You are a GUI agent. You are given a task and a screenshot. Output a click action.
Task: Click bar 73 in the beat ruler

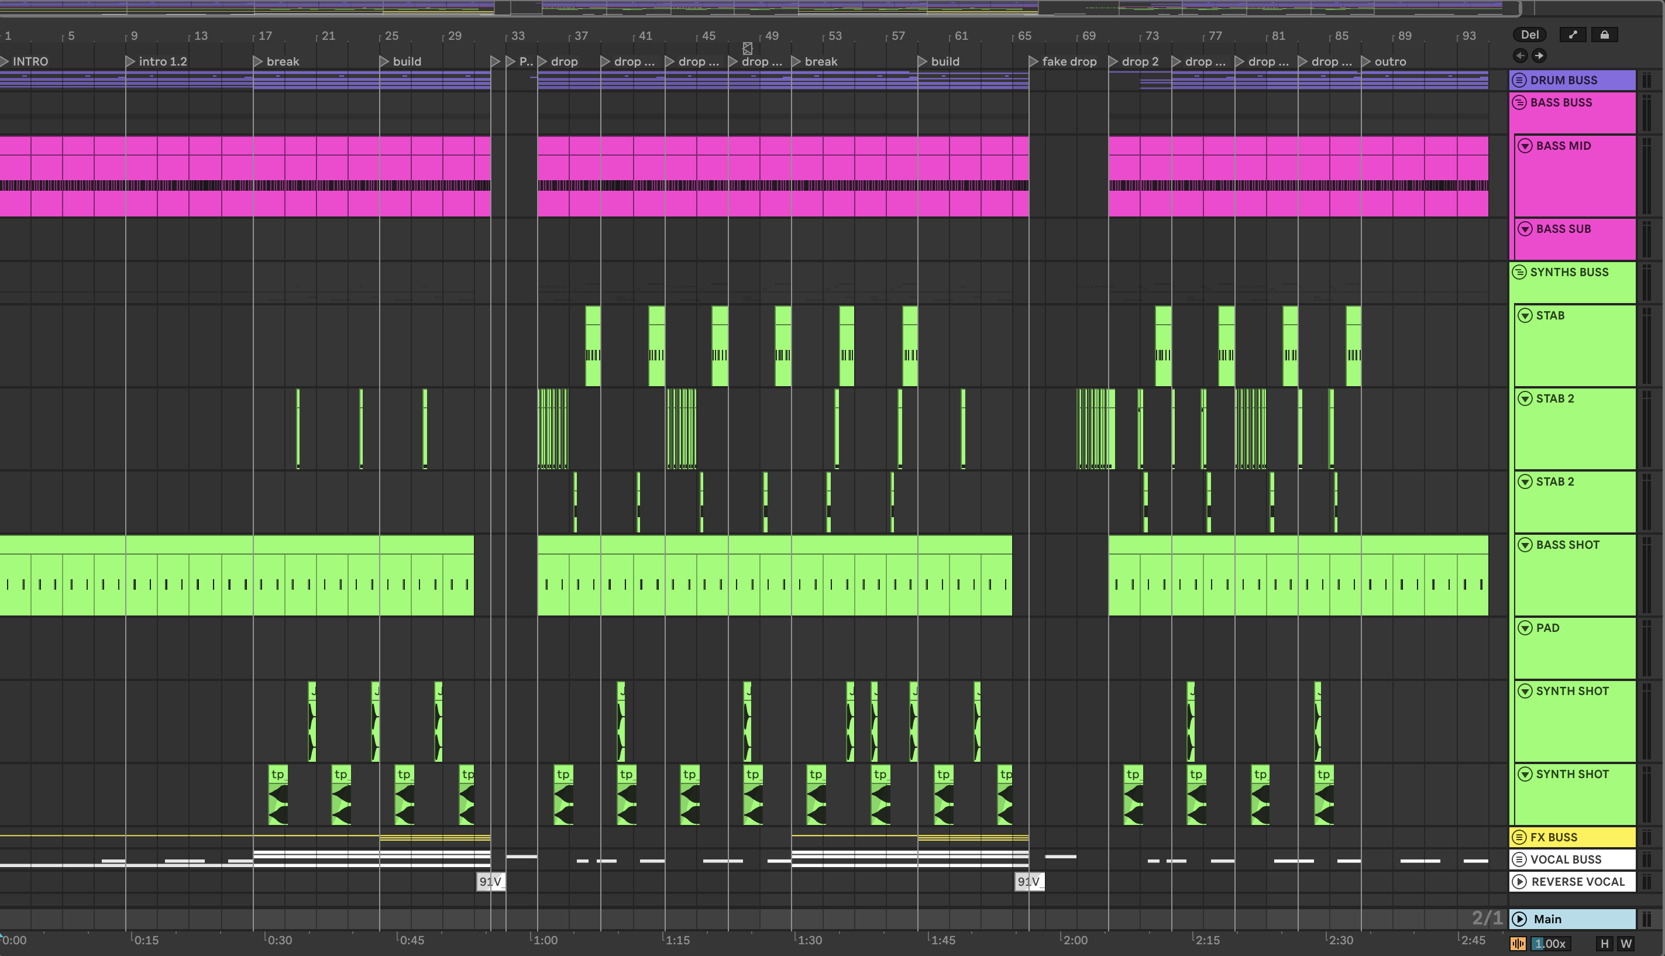pos(1153,36)
